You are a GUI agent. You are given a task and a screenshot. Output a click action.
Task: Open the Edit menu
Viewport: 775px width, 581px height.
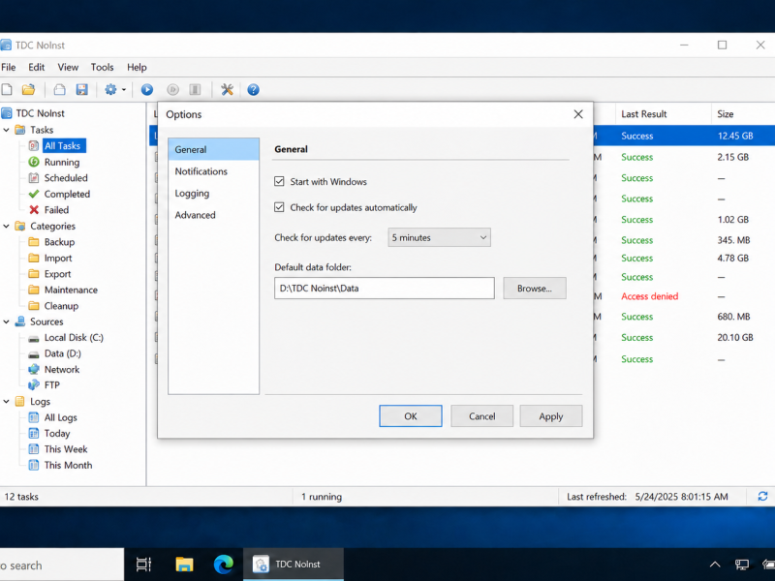36,67
